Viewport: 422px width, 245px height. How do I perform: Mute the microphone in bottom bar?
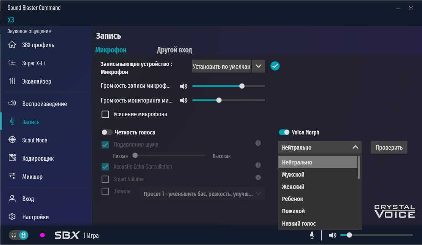(x=312, y=235)
